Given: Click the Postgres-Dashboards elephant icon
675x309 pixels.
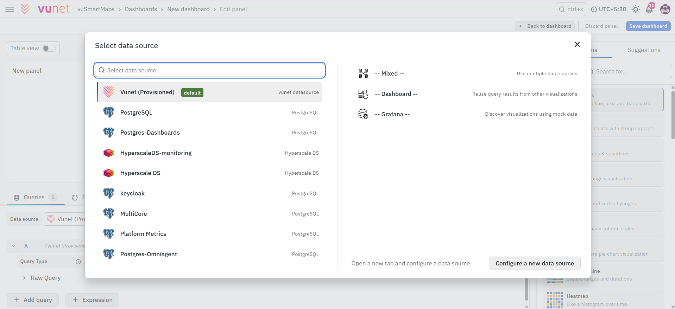Looking at the screenshot, I should point(108,133).
